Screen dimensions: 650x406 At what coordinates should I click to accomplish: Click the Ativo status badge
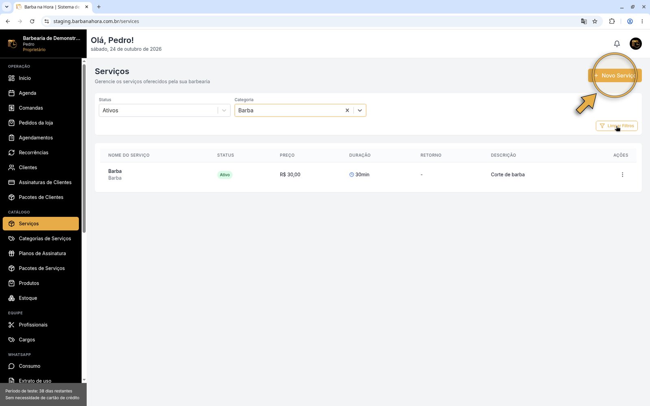pyautogui.click(x=225, y=175)
